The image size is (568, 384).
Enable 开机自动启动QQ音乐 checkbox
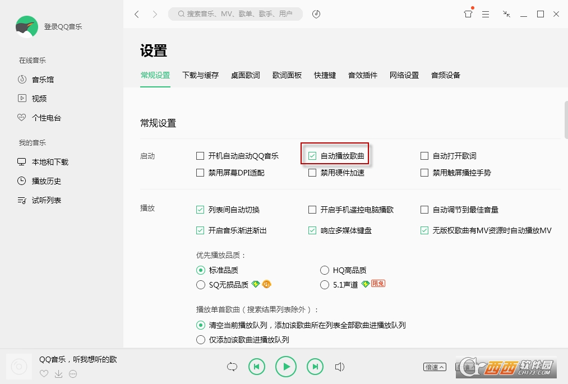pos(200,156)
